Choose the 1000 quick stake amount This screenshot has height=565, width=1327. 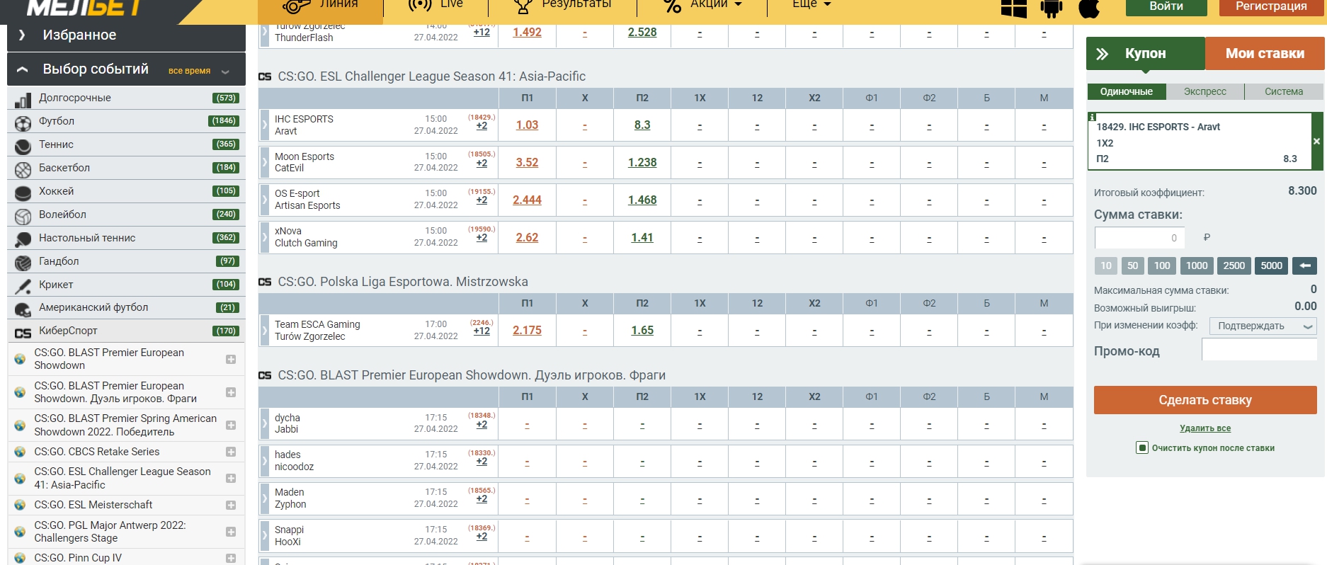[1196, 266]
